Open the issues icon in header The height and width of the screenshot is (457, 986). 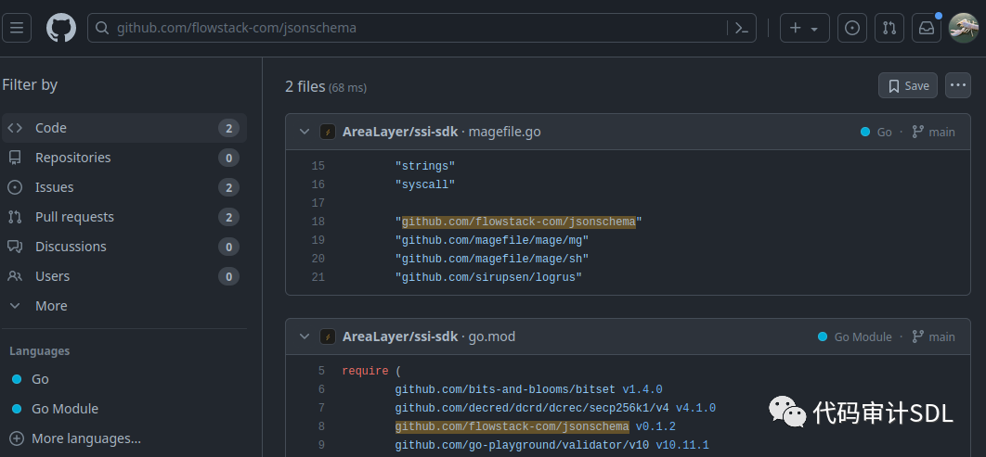(852, 28)
